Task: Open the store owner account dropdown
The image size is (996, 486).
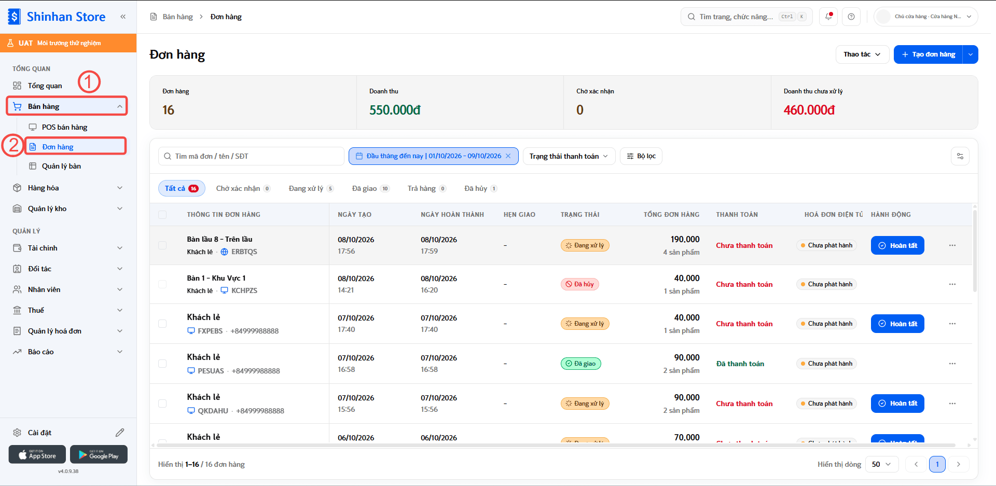Action: tap(926, 17)
